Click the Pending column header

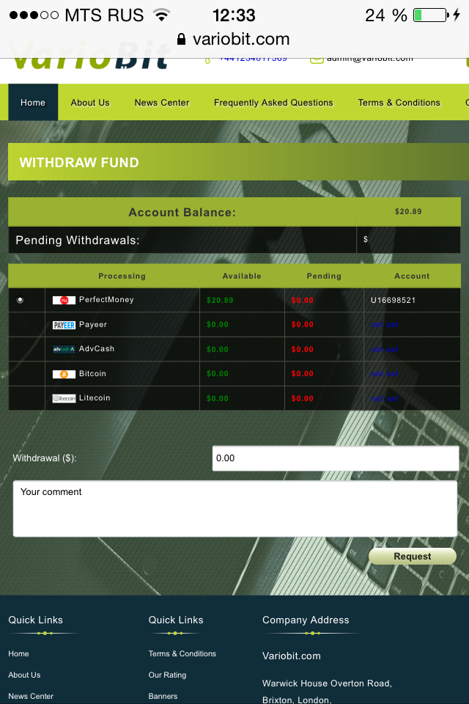pyautogui.click(x=324, y=276)
